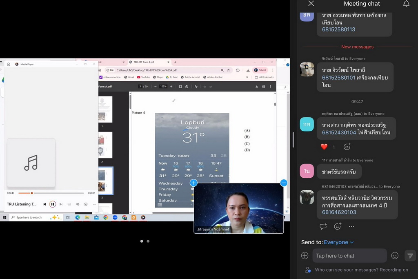418x279 pixels.
Task: Skip to previous track in Media Player
Action: (44, 204)
